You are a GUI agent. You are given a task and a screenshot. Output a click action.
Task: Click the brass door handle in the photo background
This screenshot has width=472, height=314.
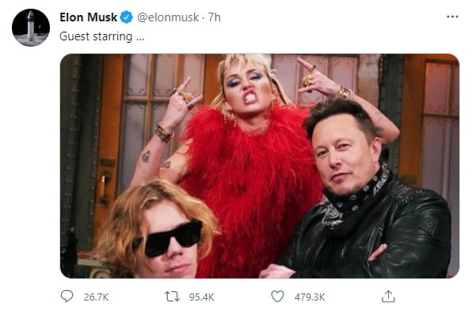[105, 188]
